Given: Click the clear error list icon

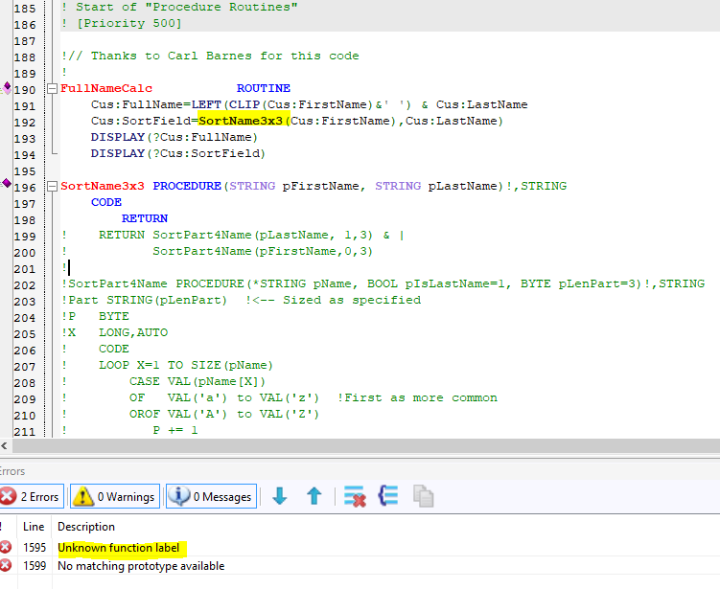Looking at the screenshot, I should pyautogui.click(x=355, y=496).
